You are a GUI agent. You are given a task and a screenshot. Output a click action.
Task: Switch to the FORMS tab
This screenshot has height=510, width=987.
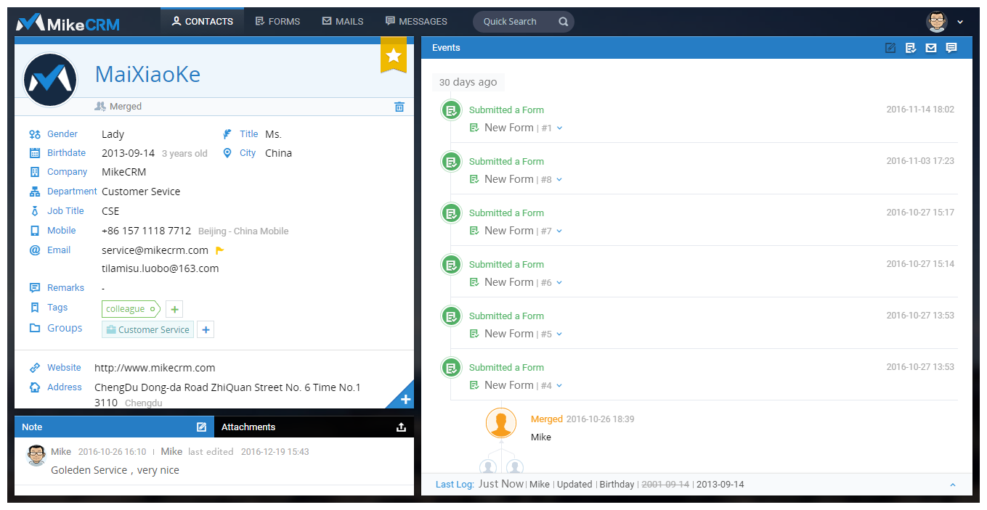(x=277, y=22)
